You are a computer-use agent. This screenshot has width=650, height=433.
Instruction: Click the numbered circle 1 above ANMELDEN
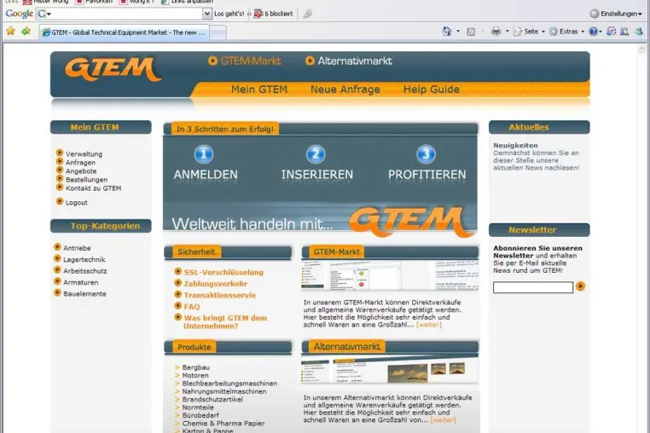[204, 154]
